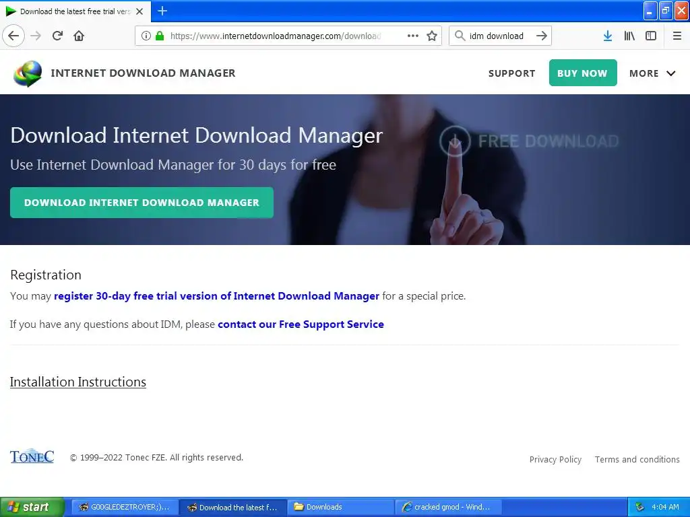Go back with the browser back arrow
Viewport: 690px width, 517px height.
(x=13, y=36)
